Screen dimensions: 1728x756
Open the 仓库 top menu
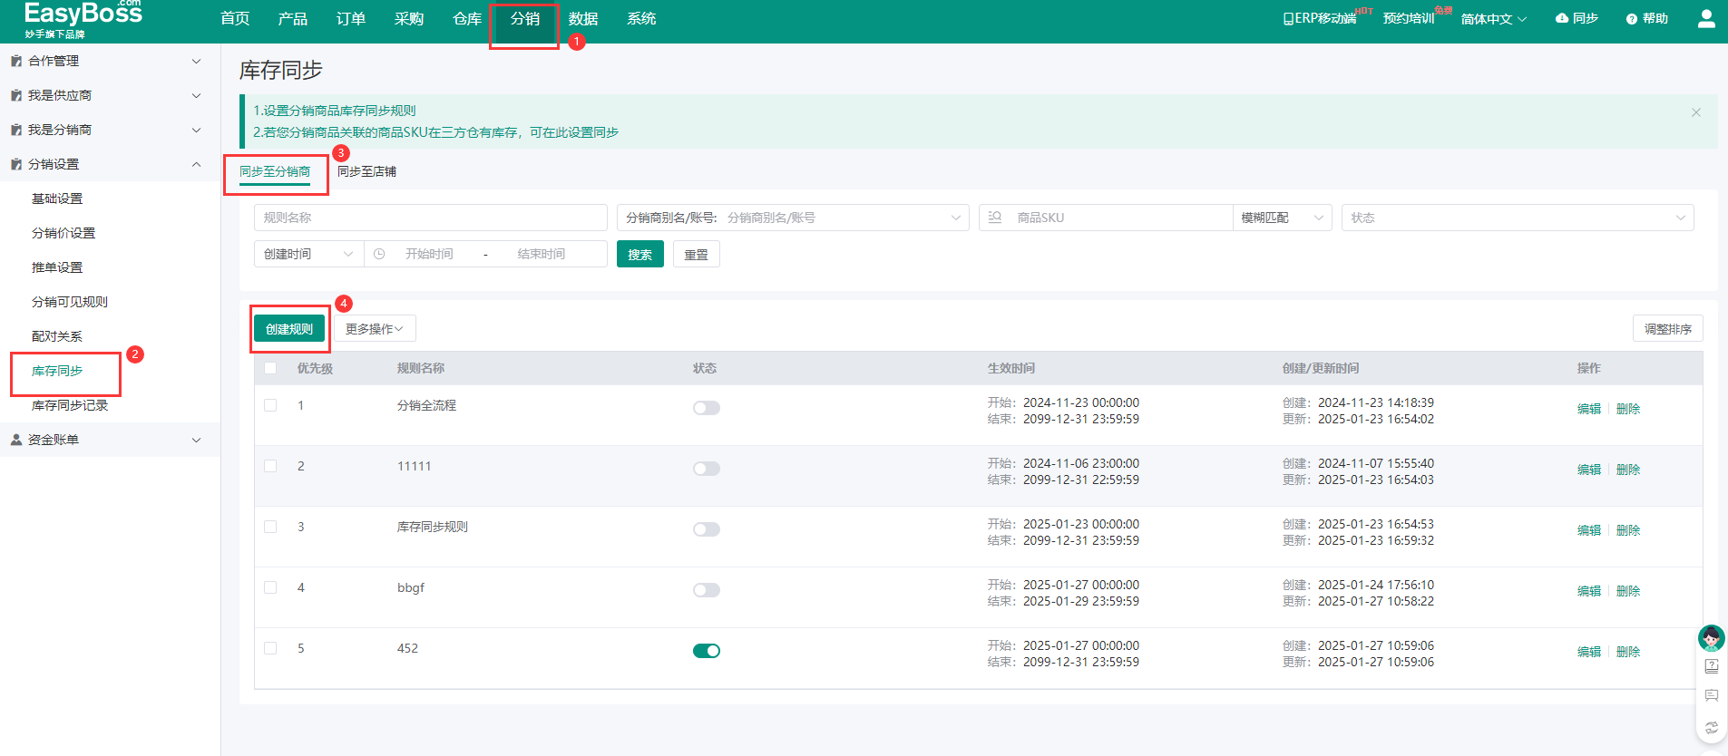[x=466, y=19]
